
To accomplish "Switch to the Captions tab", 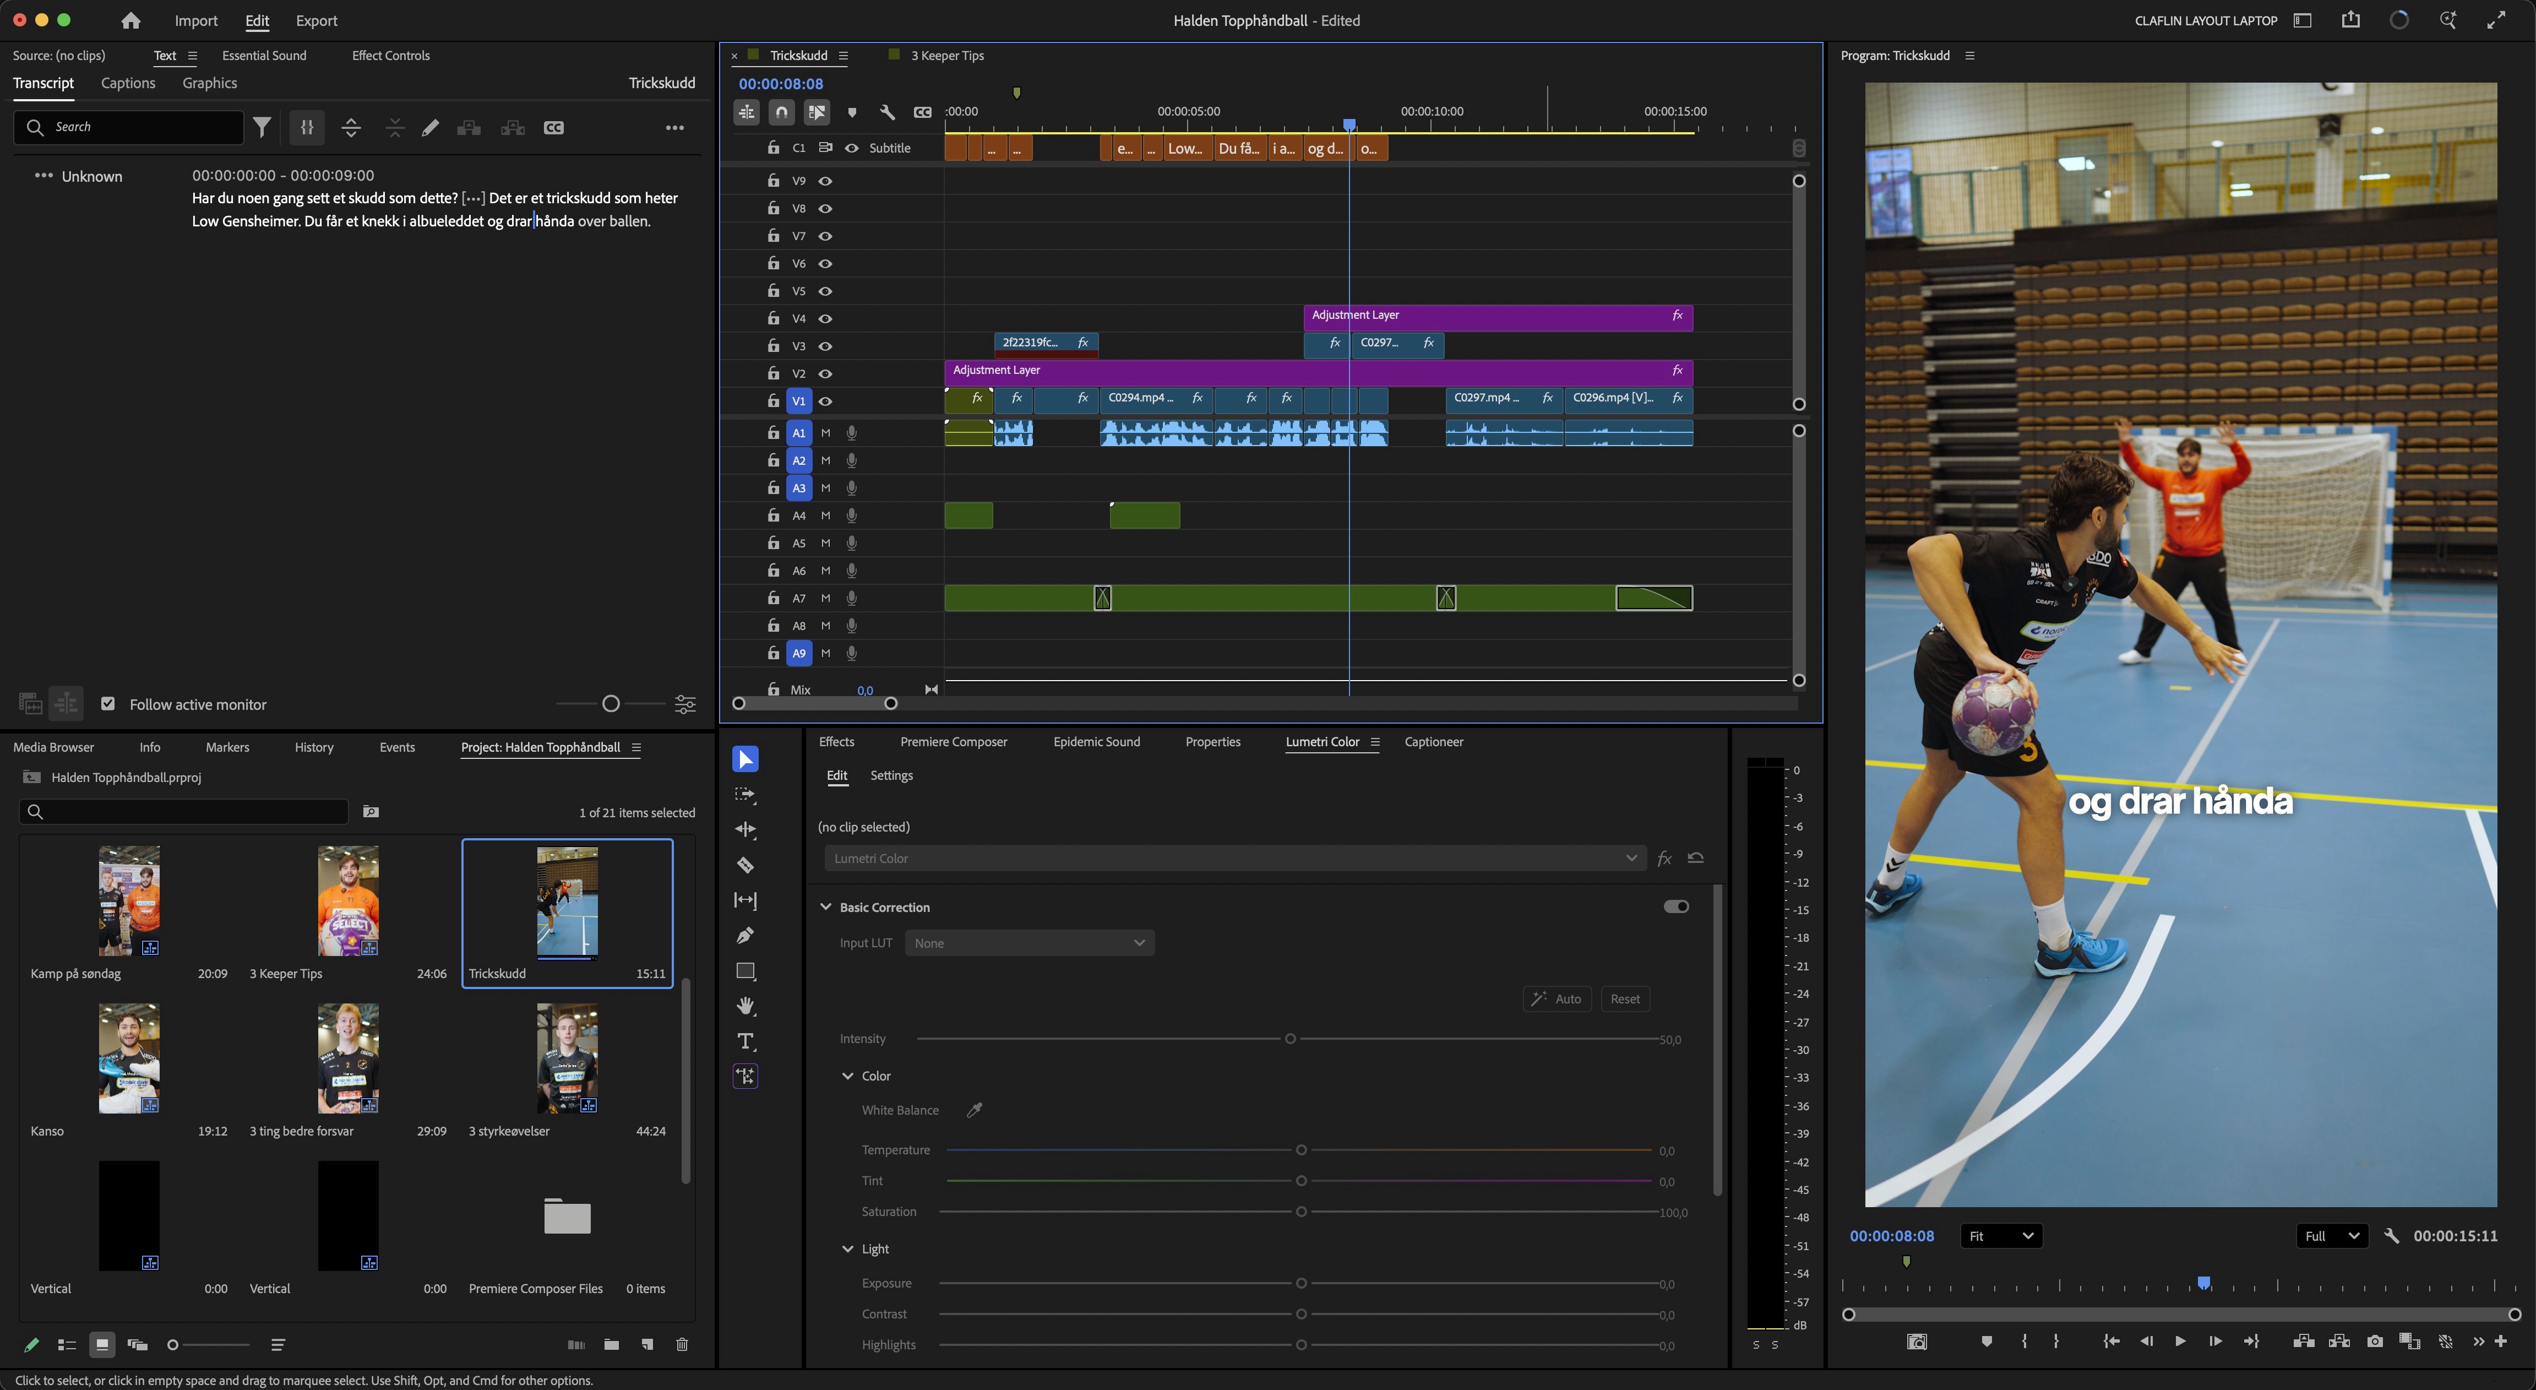I will point(128,83).
